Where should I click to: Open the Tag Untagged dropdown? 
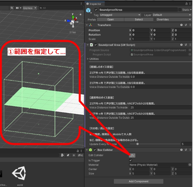click(120, 15)
